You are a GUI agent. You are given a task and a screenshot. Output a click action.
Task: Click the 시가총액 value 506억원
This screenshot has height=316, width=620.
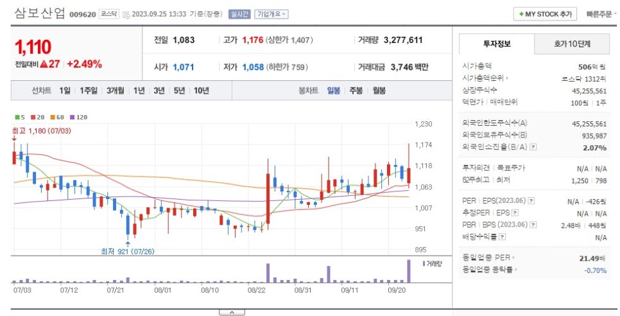[592, 67]
